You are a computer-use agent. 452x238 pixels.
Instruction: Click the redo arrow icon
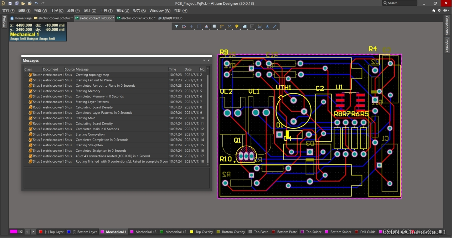[x=43, y=3]
